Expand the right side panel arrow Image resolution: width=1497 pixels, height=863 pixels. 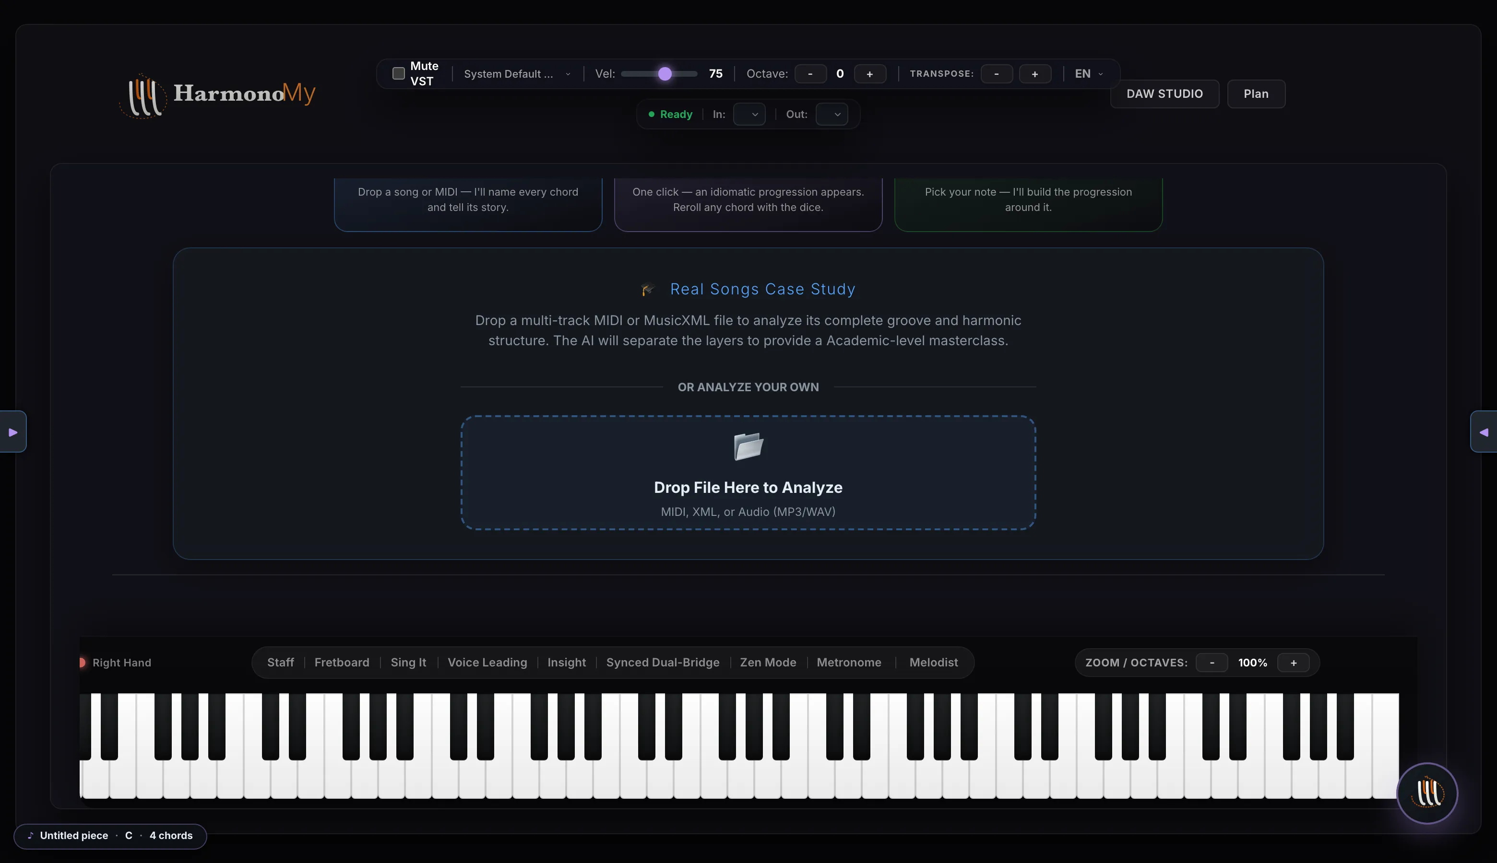pyautogui.click(x=1484, y=432)
